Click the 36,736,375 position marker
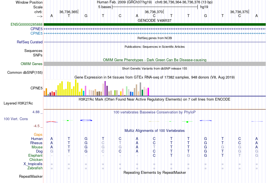This screenshot has width=266, height=183. (x=239, y=12)
